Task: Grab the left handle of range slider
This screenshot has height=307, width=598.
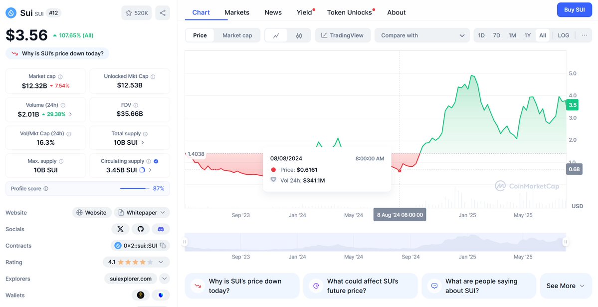Action: [185, 242]
